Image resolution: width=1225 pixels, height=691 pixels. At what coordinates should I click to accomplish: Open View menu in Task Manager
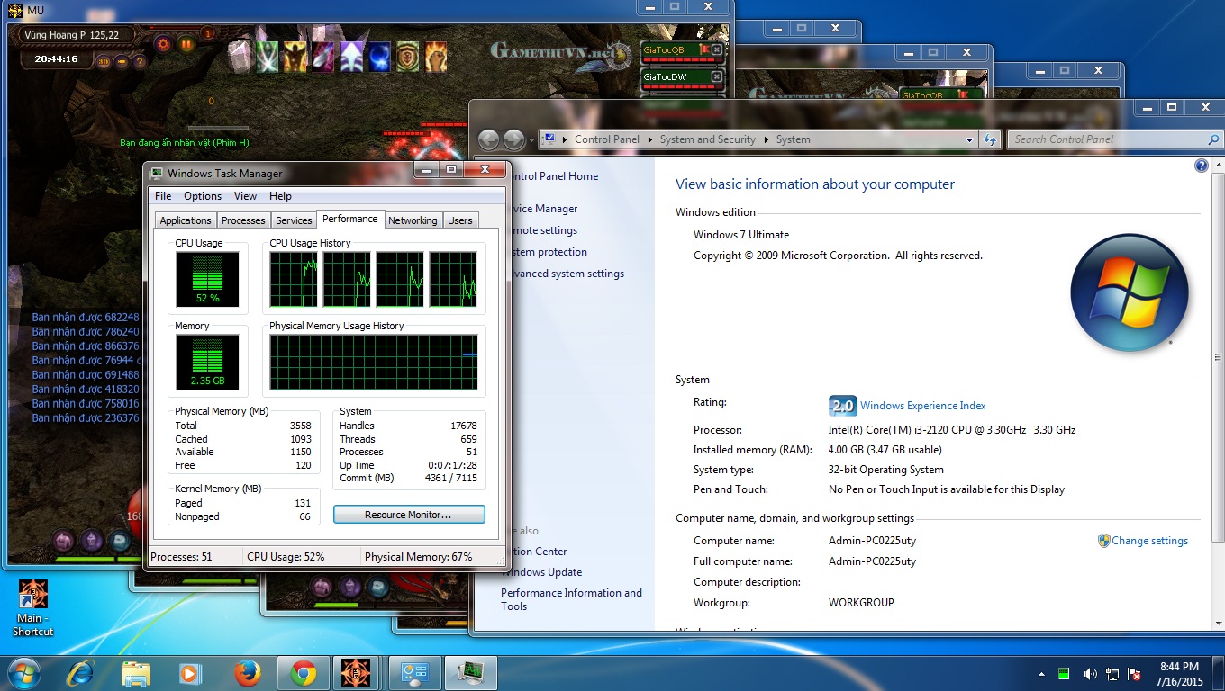click(245, 196)
